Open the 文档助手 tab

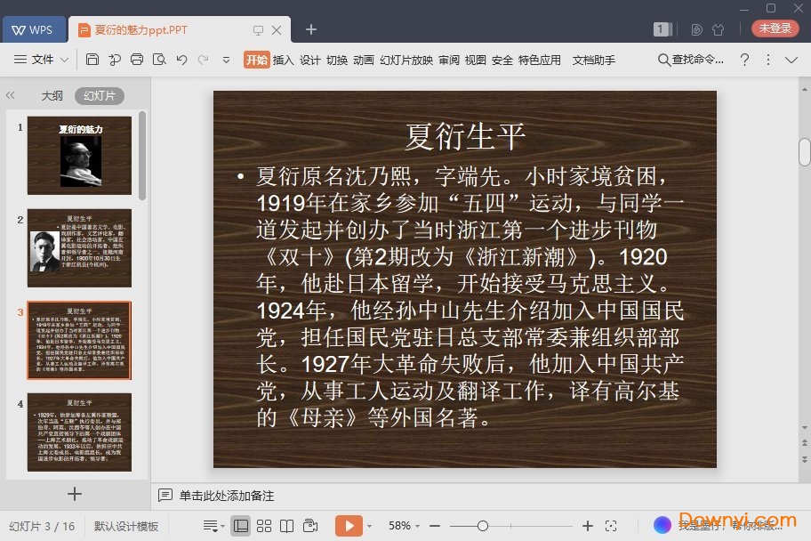[594, 60]
